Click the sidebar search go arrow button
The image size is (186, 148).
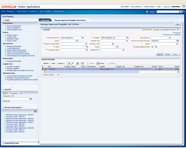point(31,99)
